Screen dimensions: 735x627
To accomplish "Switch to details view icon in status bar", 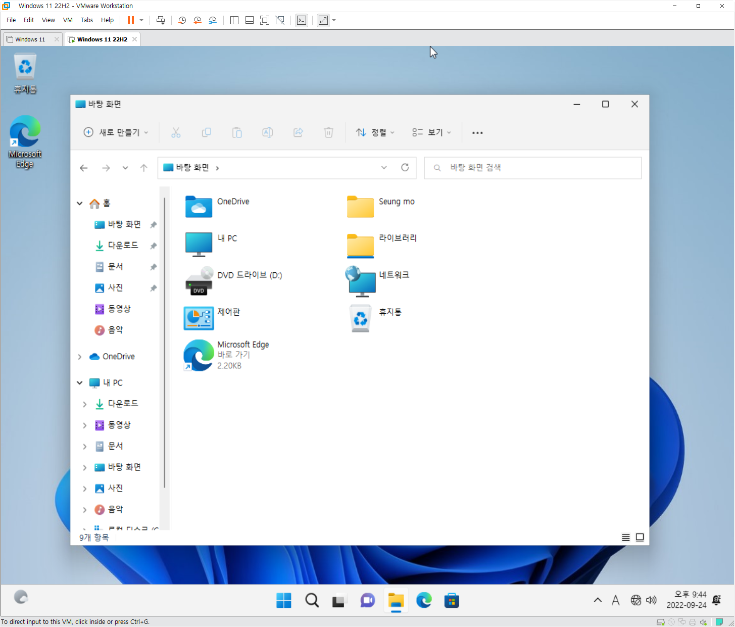I will click(x=625, y=537).
